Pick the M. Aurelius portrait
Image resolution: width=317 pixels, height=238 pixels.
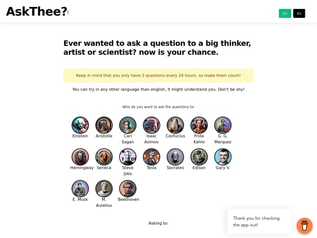tap(104, 189)
